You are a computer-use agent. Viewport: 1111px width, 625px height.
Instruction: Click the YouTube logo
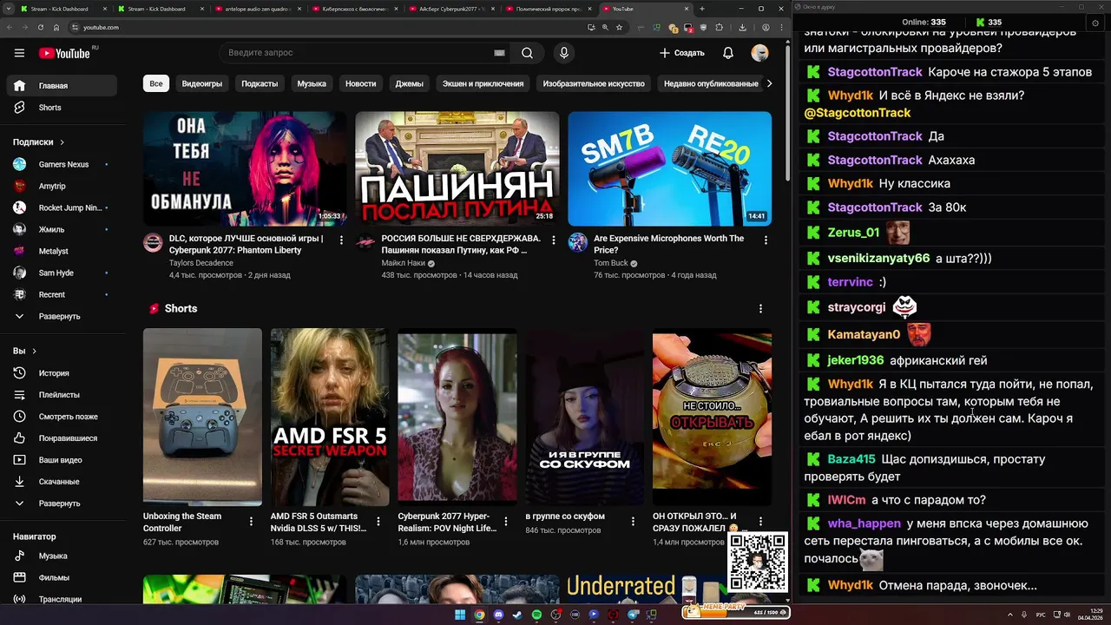[64, 53]
